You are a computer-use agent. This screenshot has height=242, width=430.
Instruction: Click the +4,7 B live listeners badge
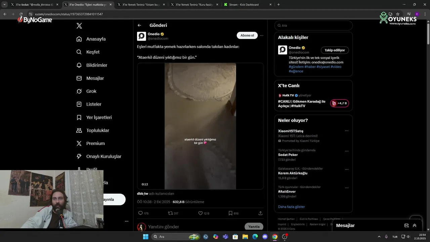[x=340, y=103]
